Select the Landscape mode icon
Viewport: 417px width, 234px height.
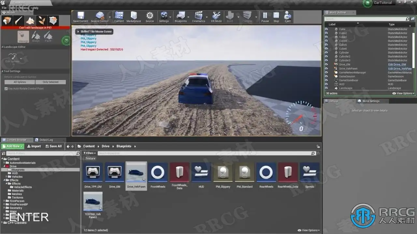[x=30, y=20]
